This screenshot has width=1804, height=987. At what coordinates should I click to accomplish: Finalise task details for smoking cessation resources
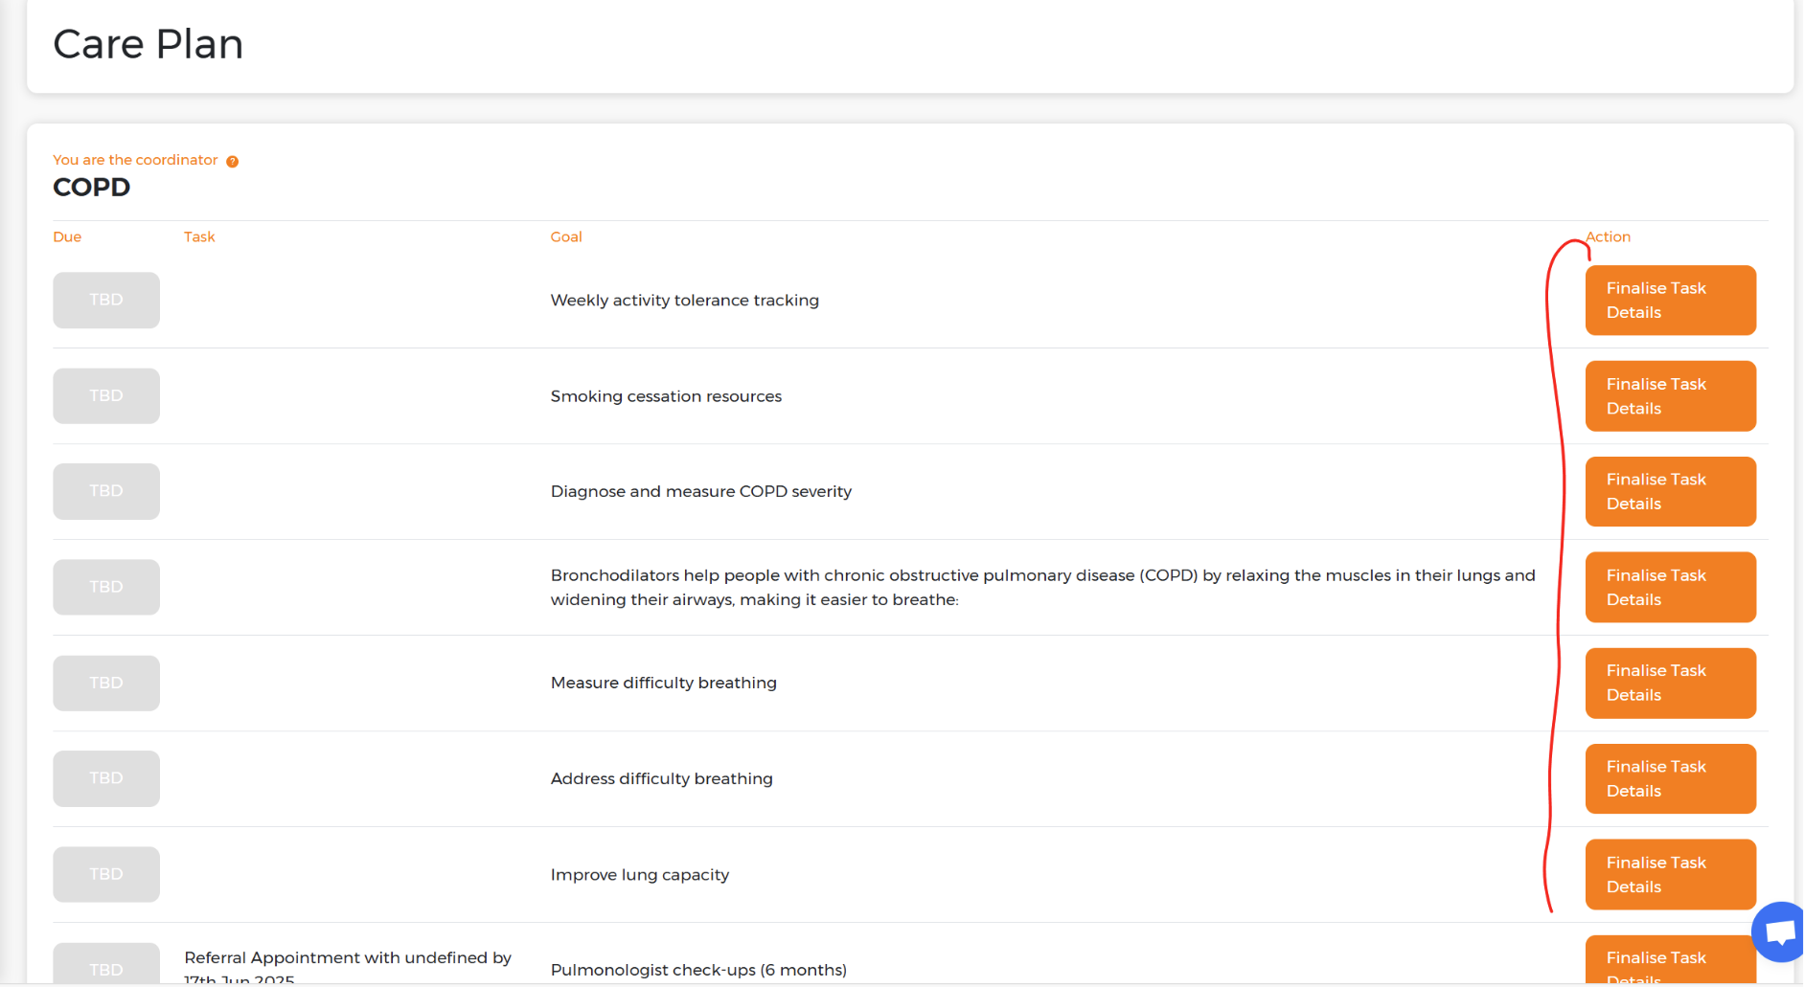pyautogui.click(x=1669, y=396)
